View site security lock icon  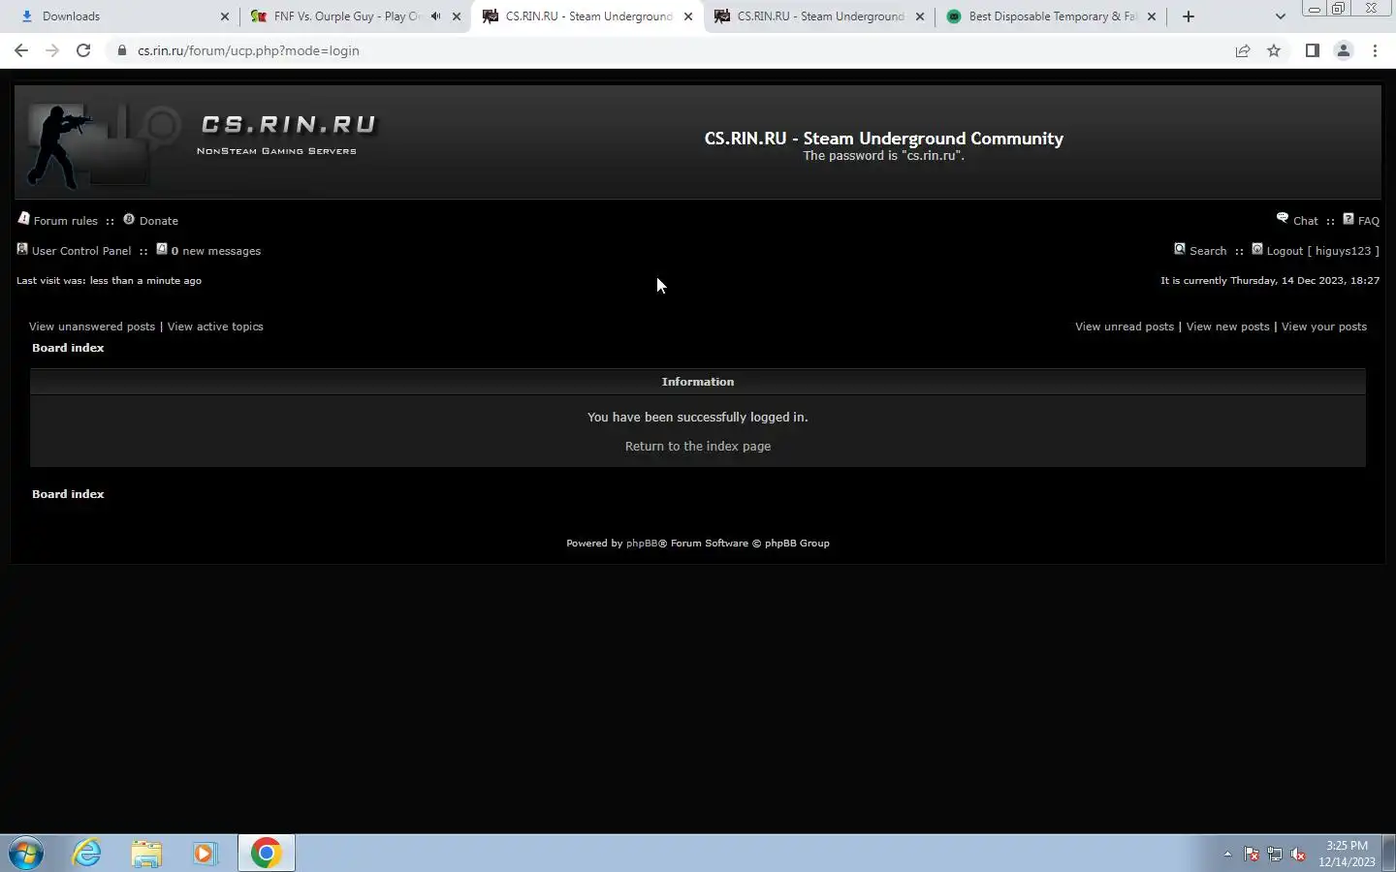tap(122, 50)
